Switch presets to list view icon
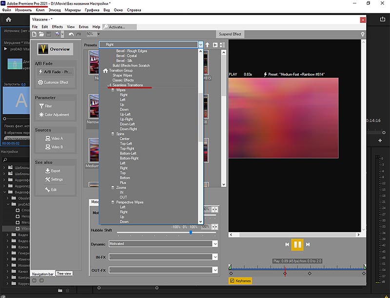 [x=222, y=45]
